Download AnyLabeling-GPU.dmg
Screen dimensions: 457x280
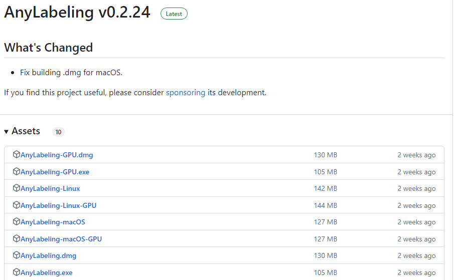click(57, 155)
